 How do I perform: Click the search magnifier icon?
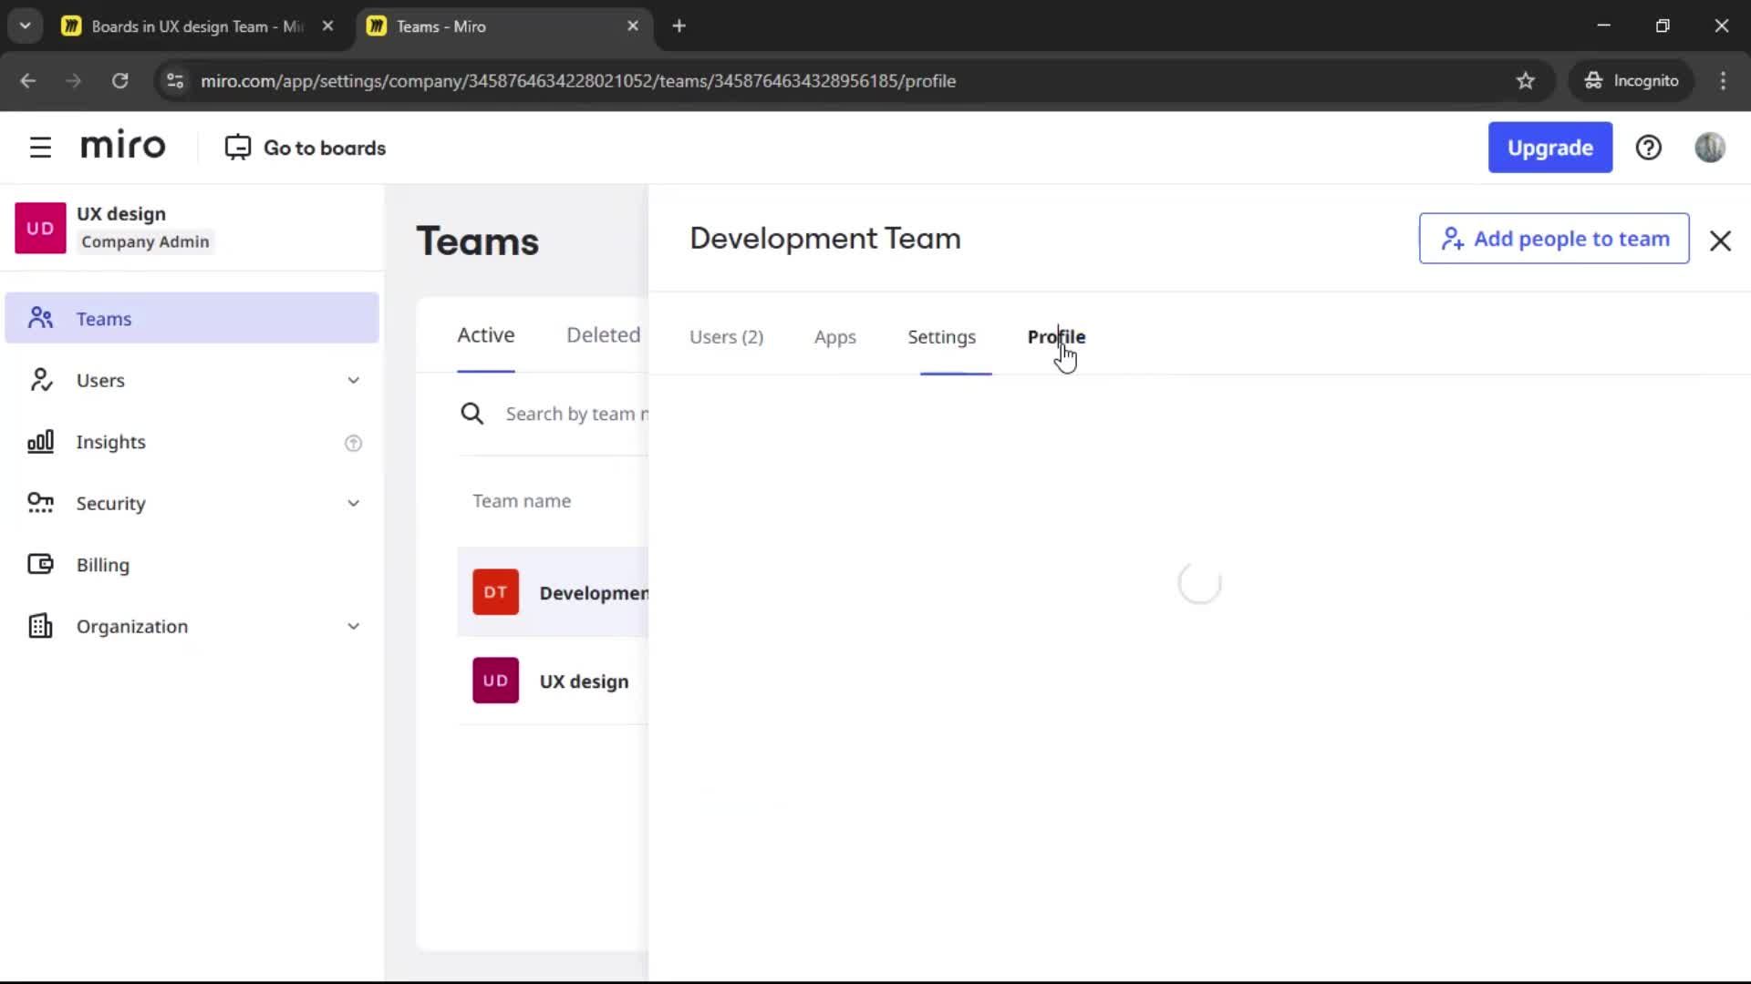tap(471, 414)
